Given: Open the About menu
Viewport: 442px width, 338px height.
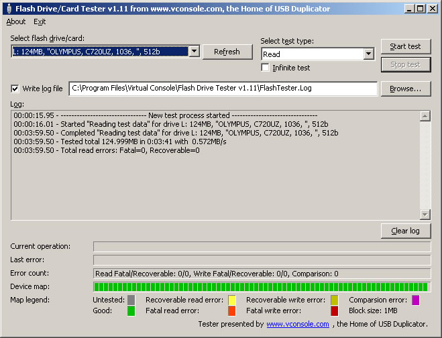Looking at the screenshot, I should tap(16, 21).
